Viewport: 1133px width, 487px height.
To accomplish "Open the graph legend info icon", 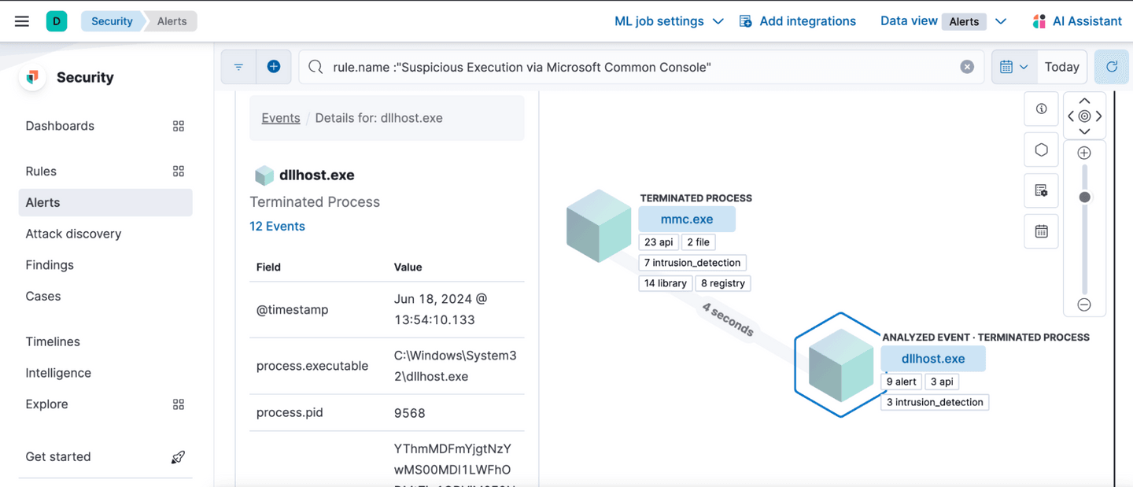I will pyautogui.click(x=1041, y=109).
